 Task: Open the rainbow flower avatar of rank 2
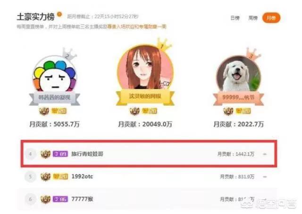pyautogui.click(x=55, y=74)
